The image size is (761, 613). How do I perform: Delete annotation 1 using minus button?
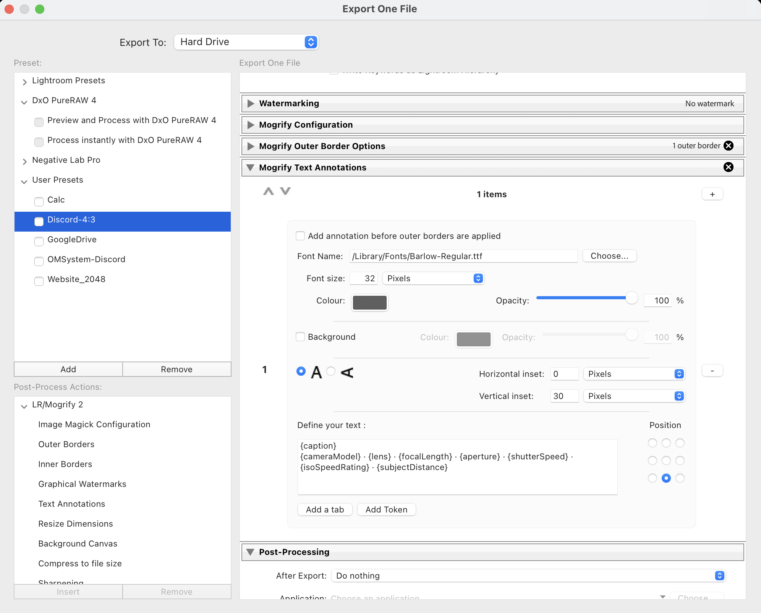click(712, 370)
